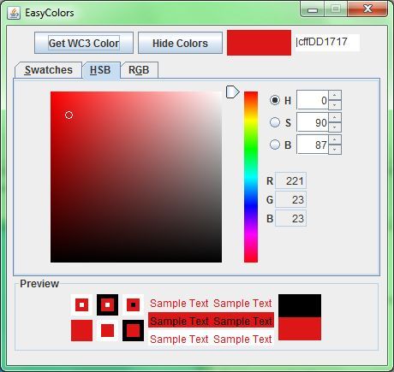Screen dimensions: 394x372
Task: Open the RGB tab
Action: (139, 70)
